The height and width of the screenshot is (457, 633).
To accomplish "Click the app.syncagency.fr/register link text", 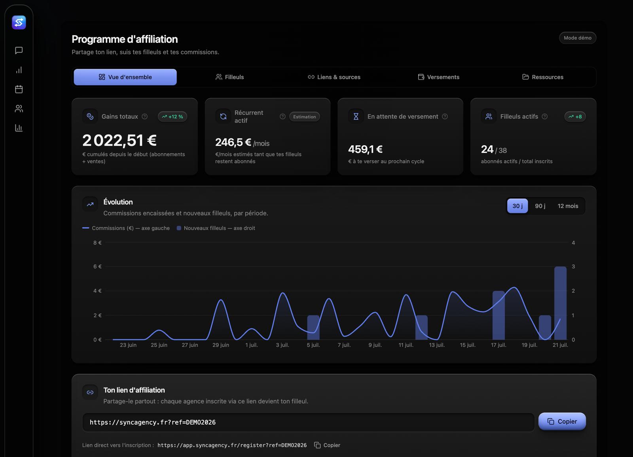I will (x=232, y=445).
